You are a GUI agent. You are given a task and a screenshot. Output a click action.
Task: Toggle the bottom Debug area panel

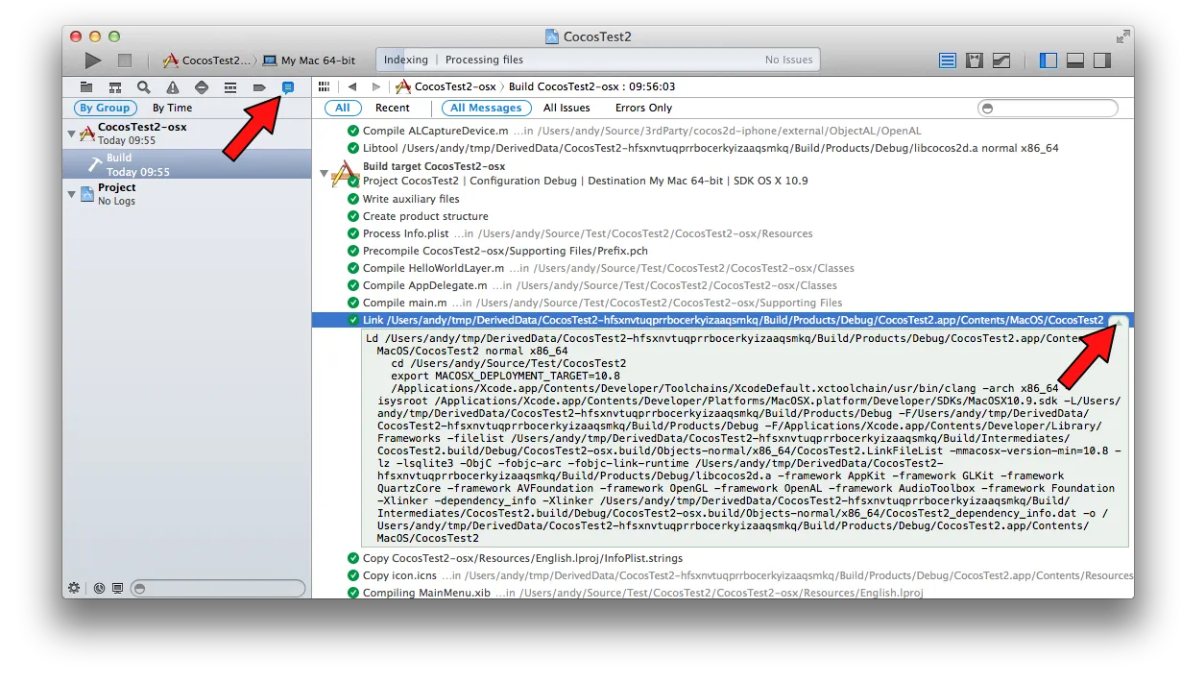1075,60
